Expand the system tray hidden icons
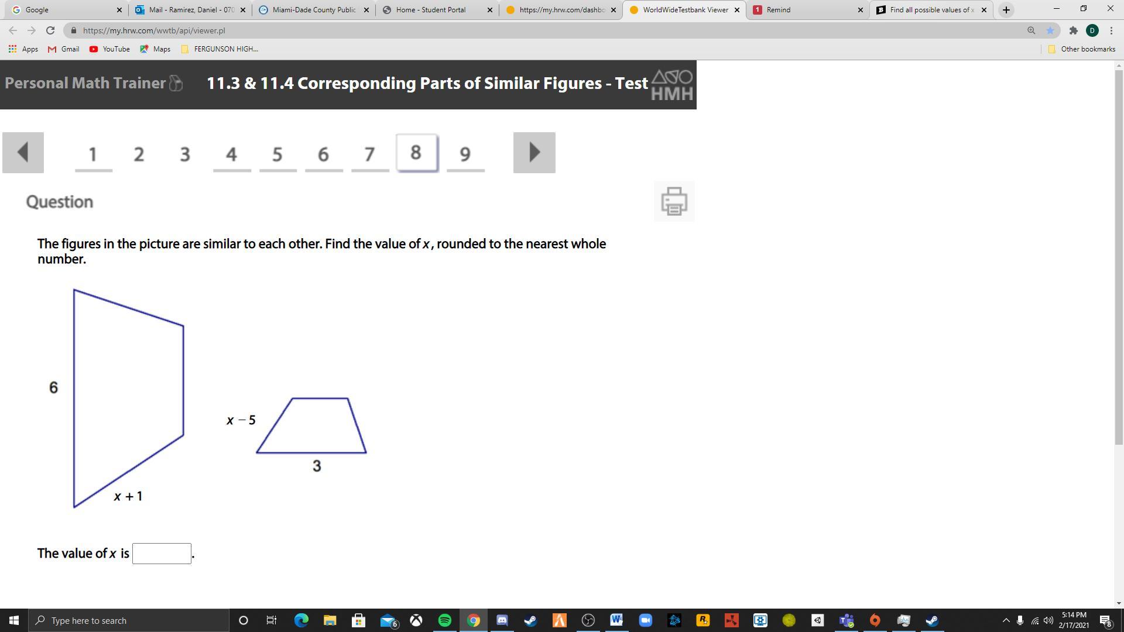The image size is (1124, 632). 1006,620
